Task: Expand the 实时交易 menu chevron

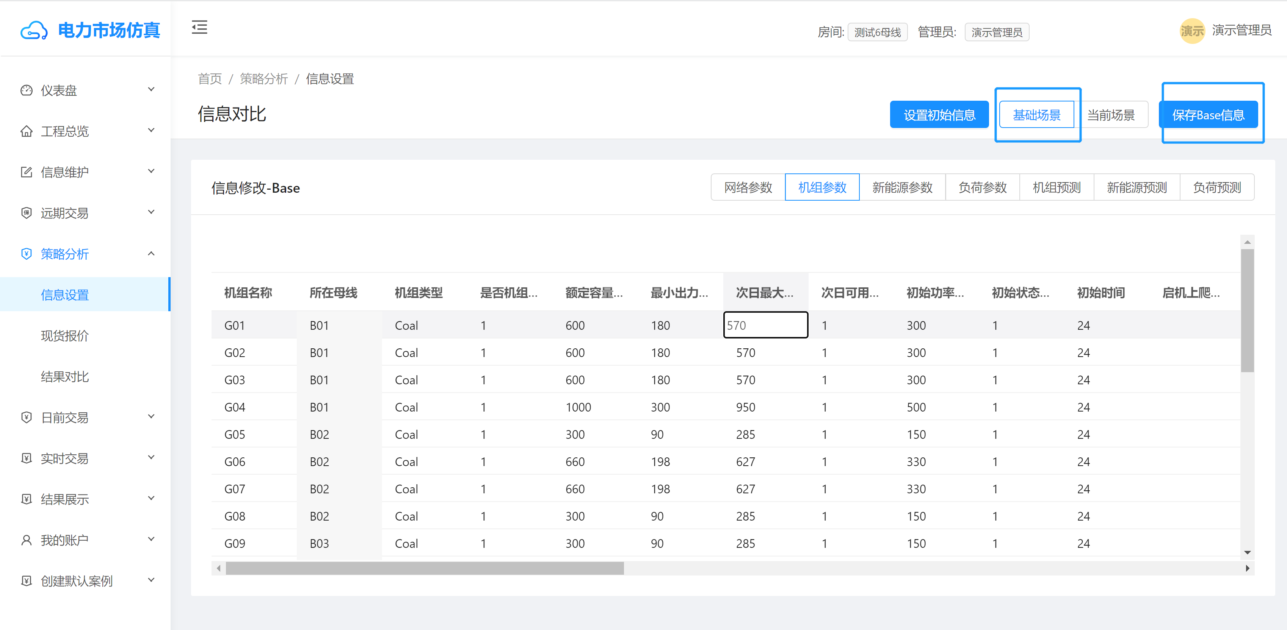Action: (151, 458)
